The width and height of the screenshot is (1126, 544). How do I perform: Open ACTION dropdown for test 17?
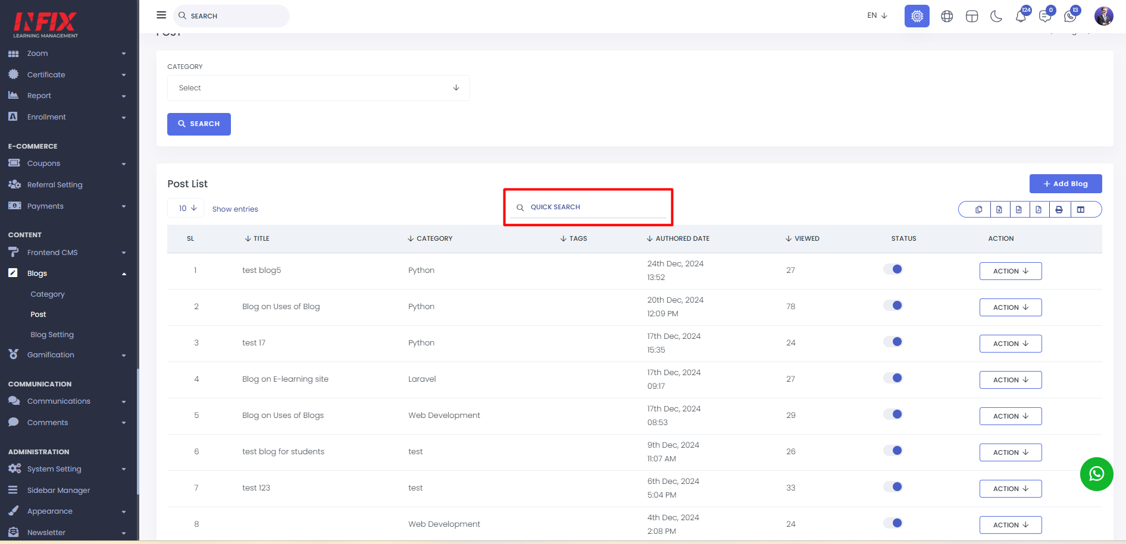(1011, 344)
